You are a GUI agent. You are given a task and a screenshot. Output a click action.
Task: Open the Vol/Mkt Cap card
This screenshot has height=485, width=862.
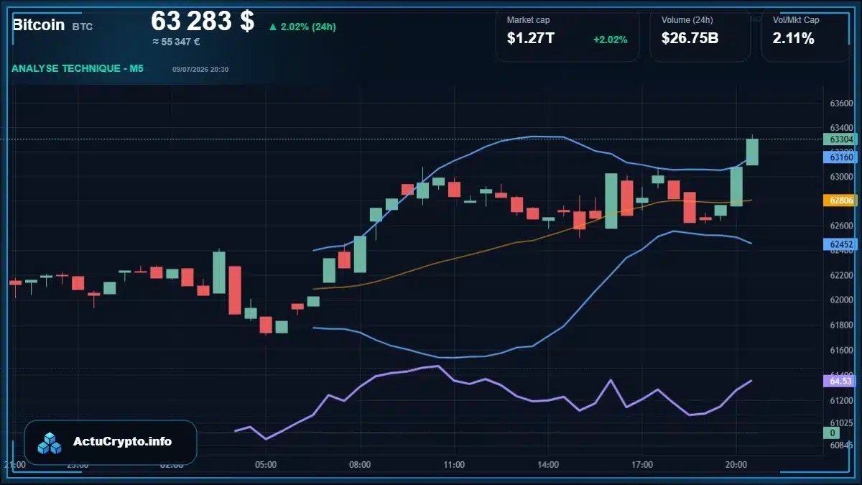click(806, 36)
